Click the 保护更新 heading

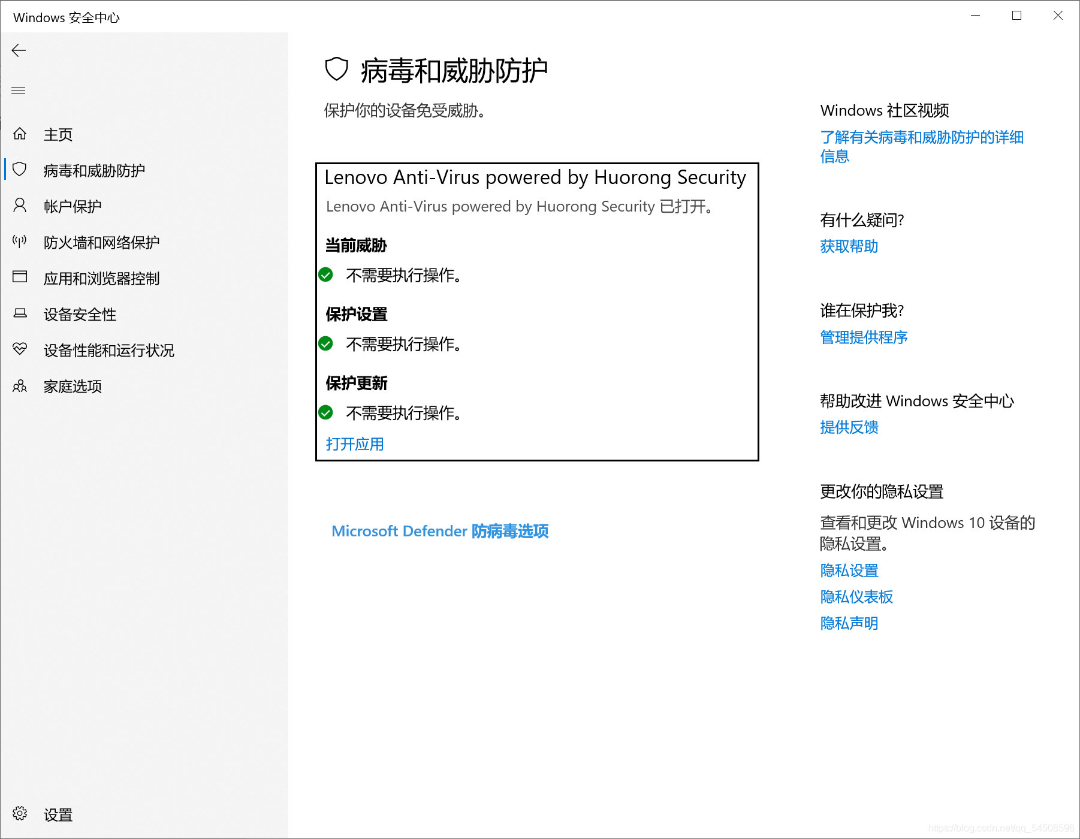(x=357, y=383)
